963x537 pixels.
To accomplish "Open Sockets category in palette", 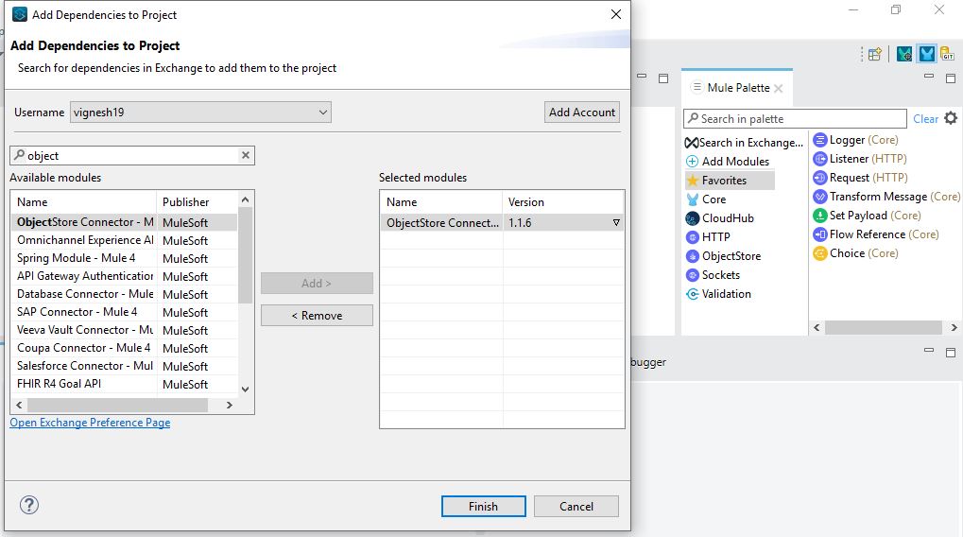I will coord(714,275).
